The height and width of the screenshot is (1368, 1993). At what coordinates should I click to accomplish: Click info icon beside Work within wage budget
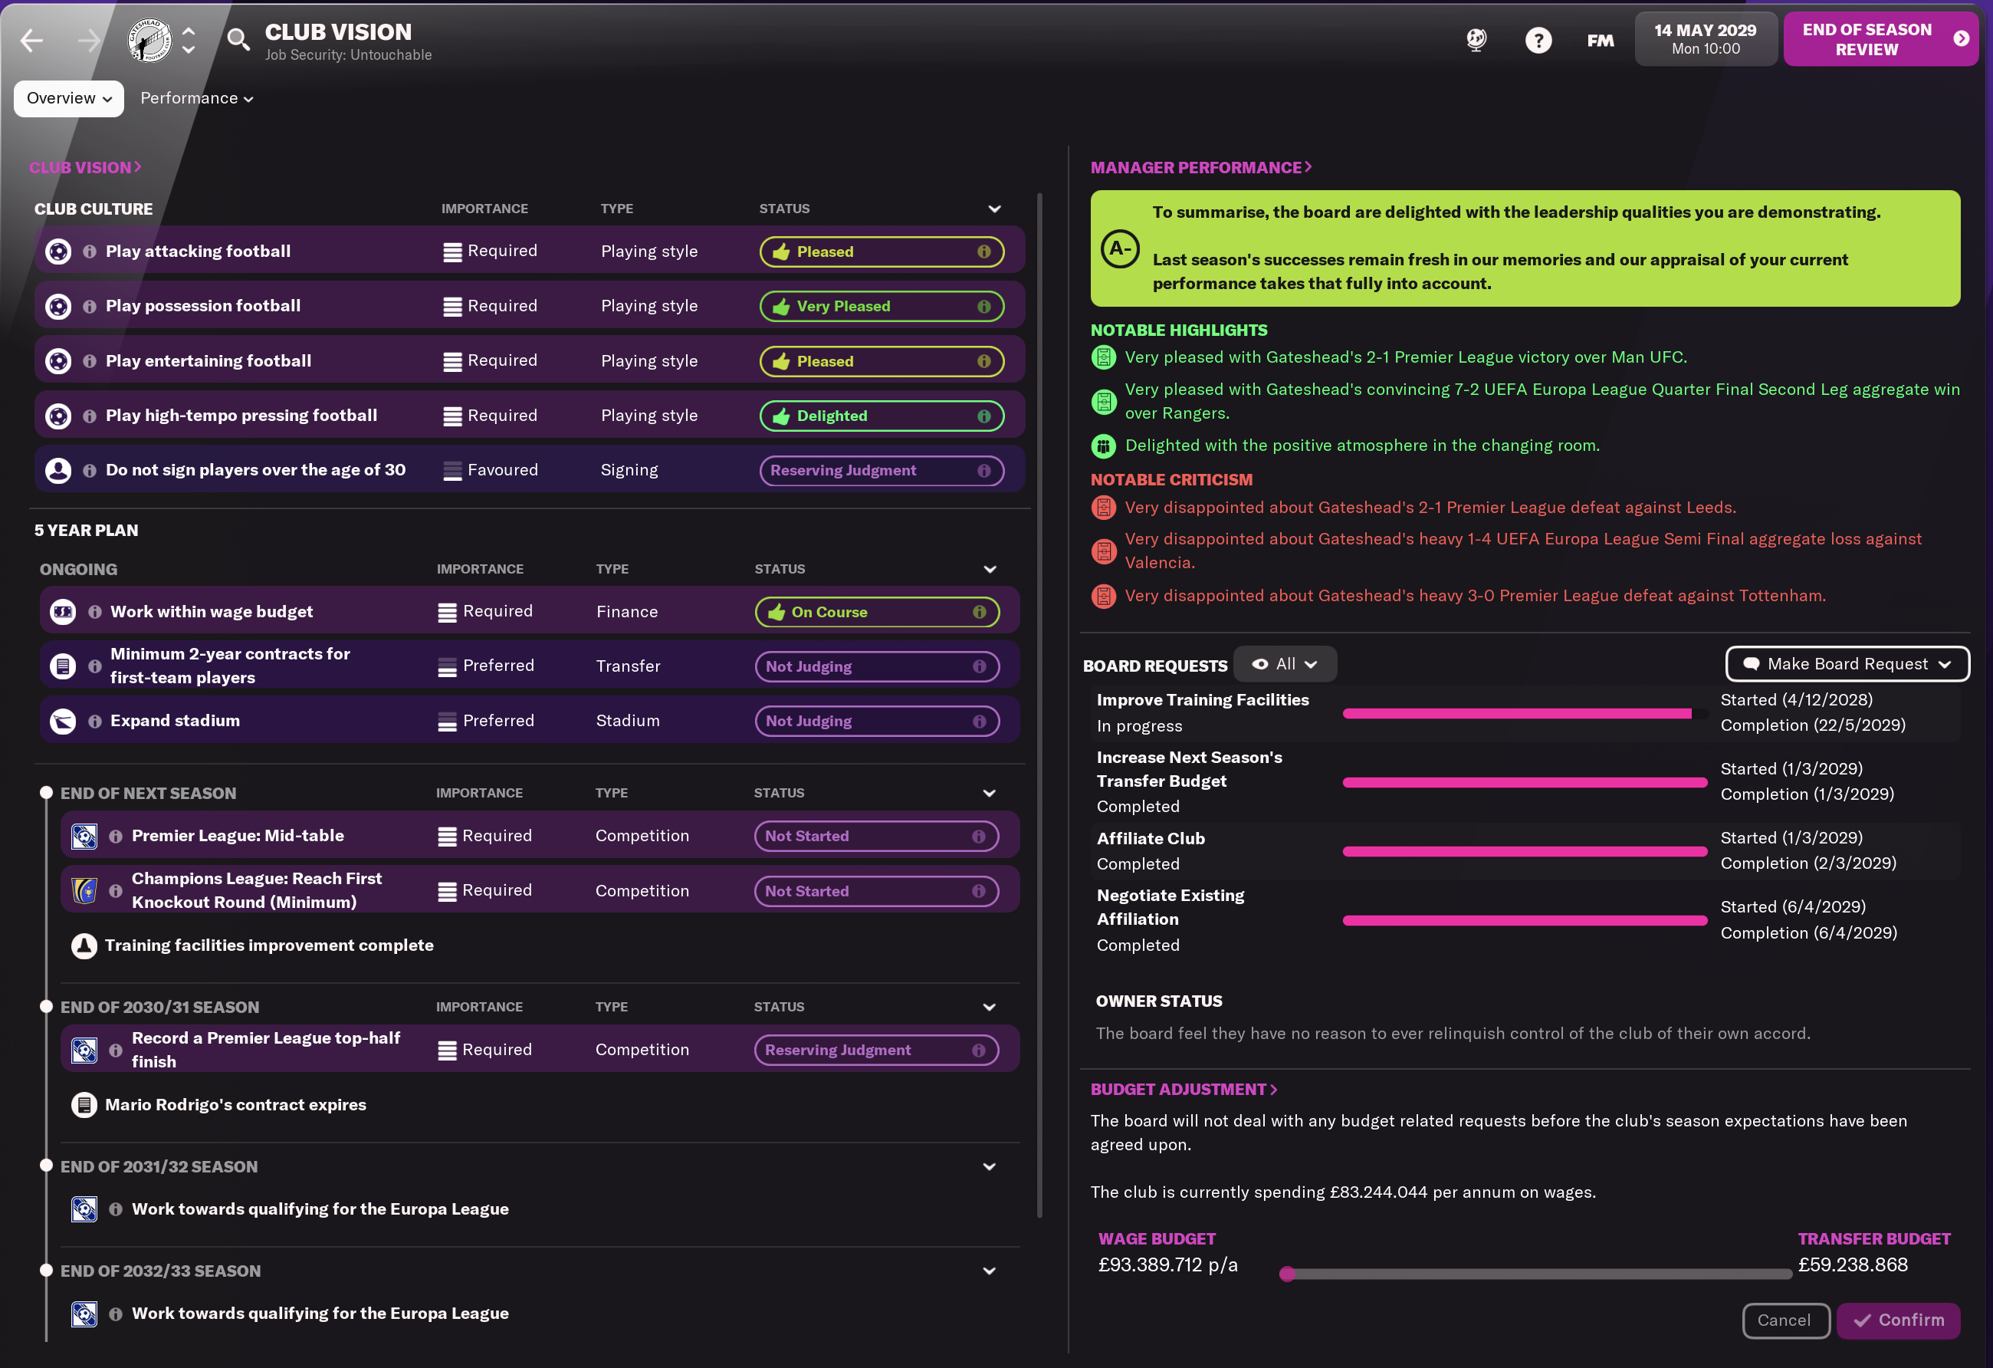[x=94, y=613]
